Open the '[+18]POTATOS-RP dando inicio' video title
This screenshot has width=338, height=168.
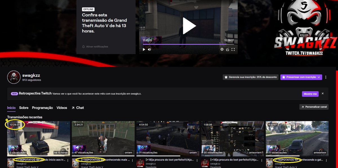click(x=41, y=160)
